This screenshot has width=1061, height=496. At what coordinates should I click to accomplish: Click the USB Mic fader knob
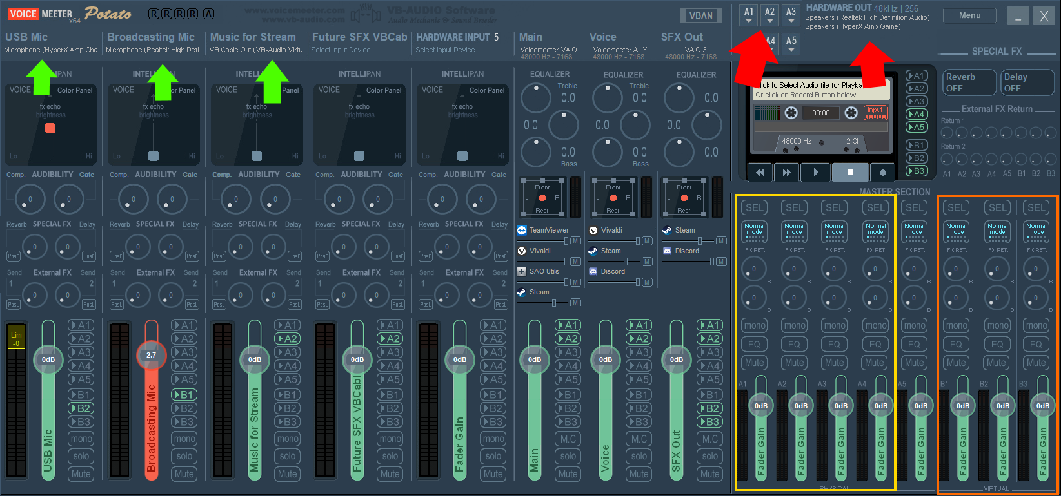(48, 359)
